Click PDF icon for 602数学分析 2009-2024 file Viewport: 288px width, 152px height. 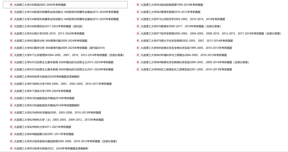coord(11,41)
